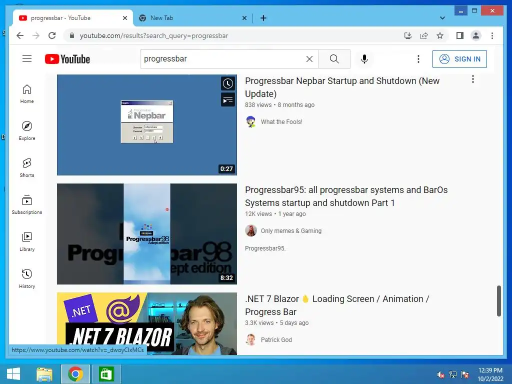This screenshot has height=384, width=512.
Task: Add Nepbar video to queue
Action: (228, 99)
